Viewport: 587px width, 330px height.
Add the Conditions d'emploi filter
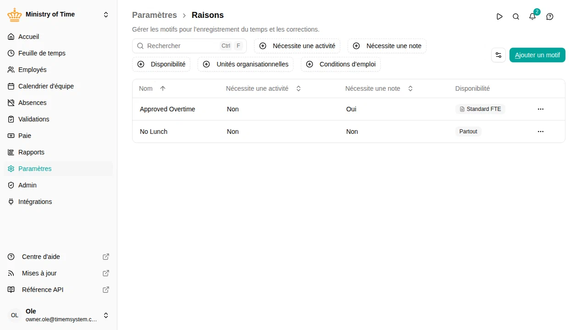tap(341, 64)
